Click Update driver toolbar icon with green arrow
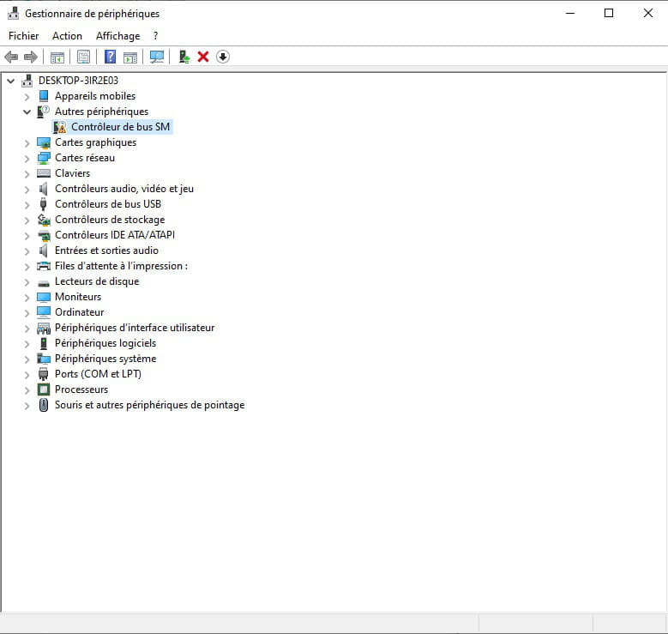668x634 pixels. pyautogui.click(x=184, y=57)
